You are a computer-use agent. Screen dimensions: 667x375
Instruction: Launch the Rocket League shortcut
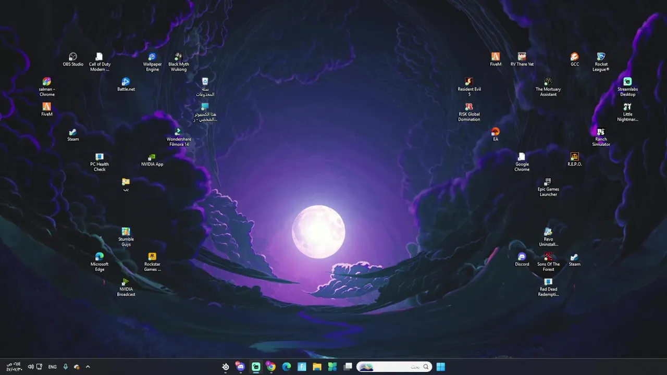(601, 62)
